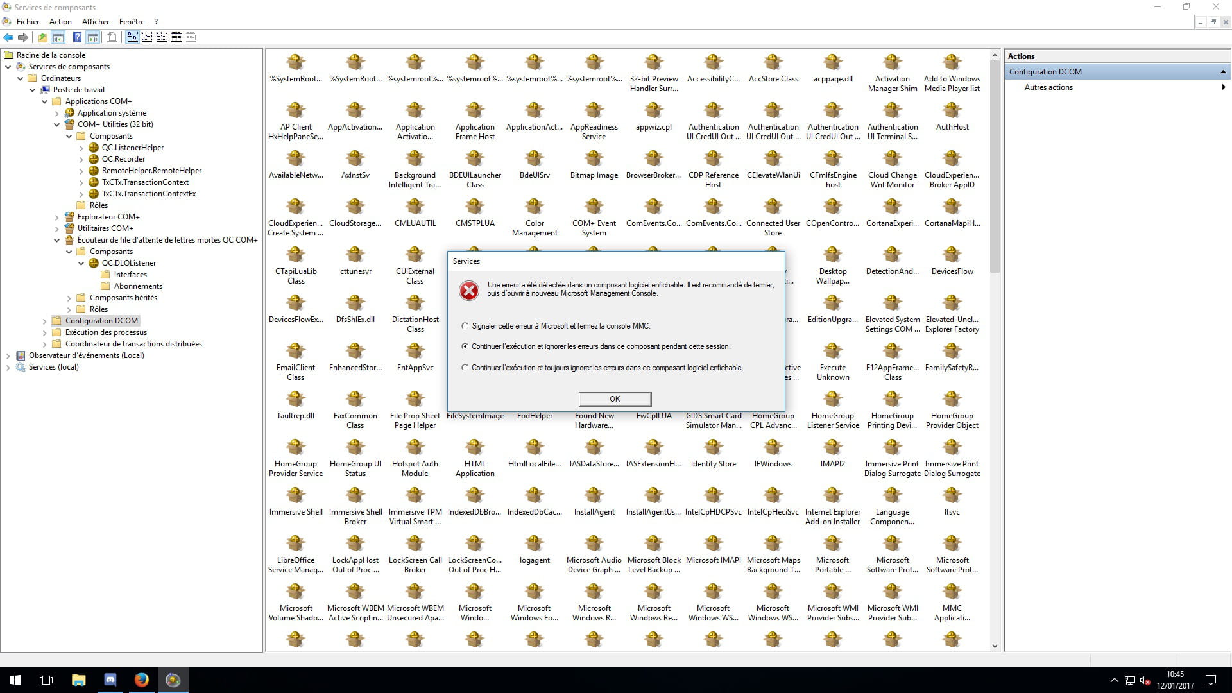Collapse the Applications COM+ node
This screenshot has height=693, width=1232.
pyautogui.click(x=45, y=101)
